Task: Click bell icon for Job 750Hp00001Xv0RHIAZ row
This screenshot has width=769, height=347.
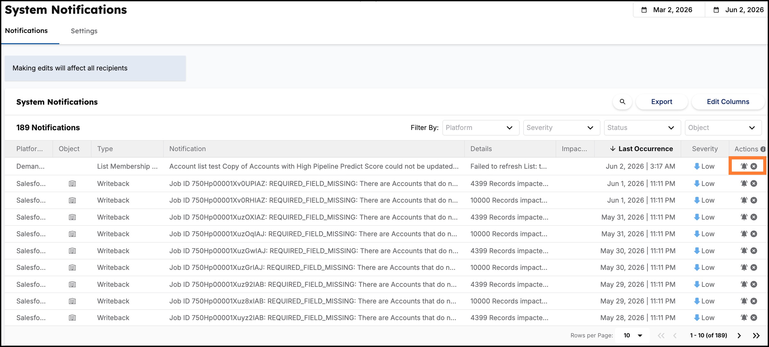Action: pos(744,200)
